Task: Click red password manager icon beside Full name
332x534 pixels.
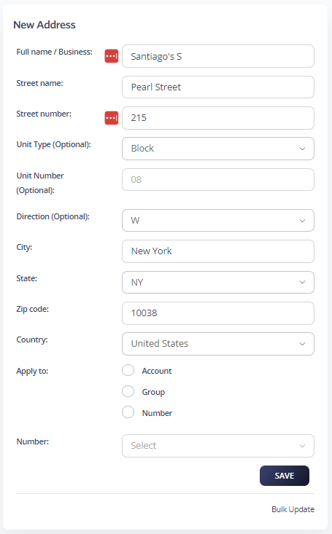Action: (x=111, y=56)
